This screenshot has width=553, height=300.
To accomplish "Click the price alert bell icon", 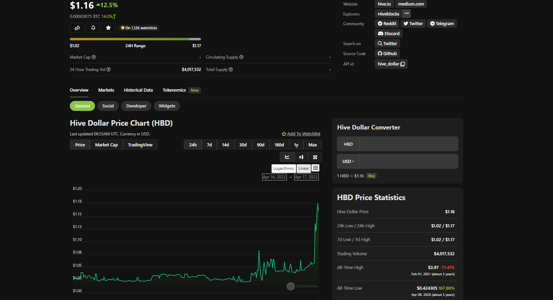I will coord(93,28).
